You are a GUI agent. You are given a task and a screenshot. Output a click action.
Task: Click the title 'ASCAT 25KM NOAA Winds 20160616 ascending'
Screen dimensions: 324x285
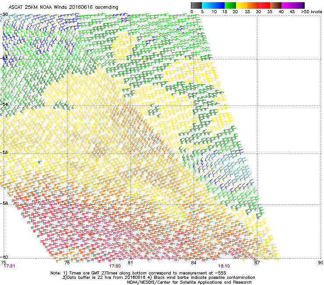(63, 7)
